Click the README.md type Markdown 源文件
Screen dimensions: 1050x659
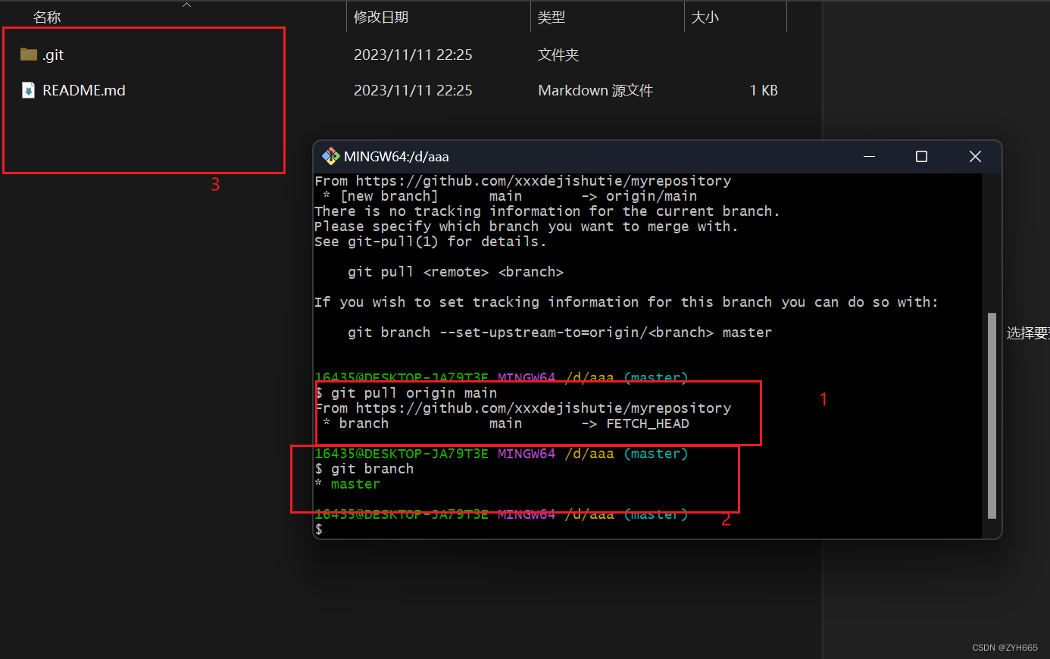pos(595,90)
